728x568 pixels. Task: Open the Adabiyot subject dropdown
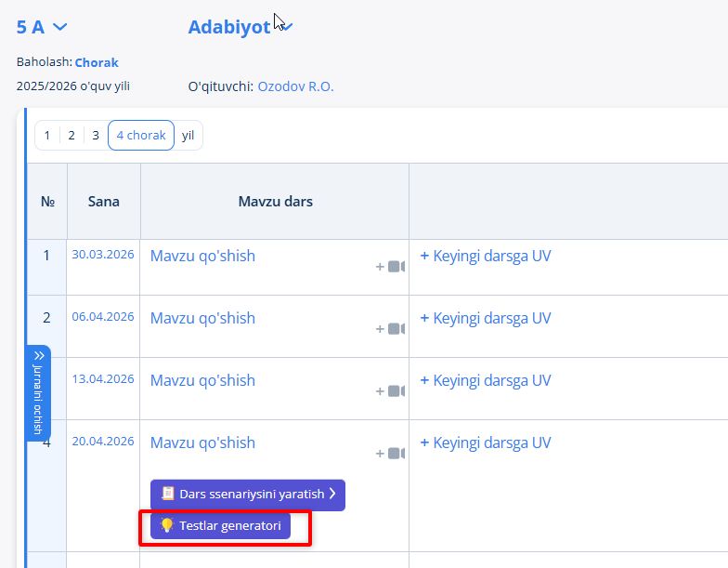click(240, 27)
